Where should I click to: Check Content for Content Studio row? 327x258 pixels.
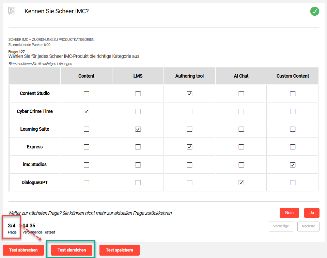pyautogui.click(x=86, y=94)
